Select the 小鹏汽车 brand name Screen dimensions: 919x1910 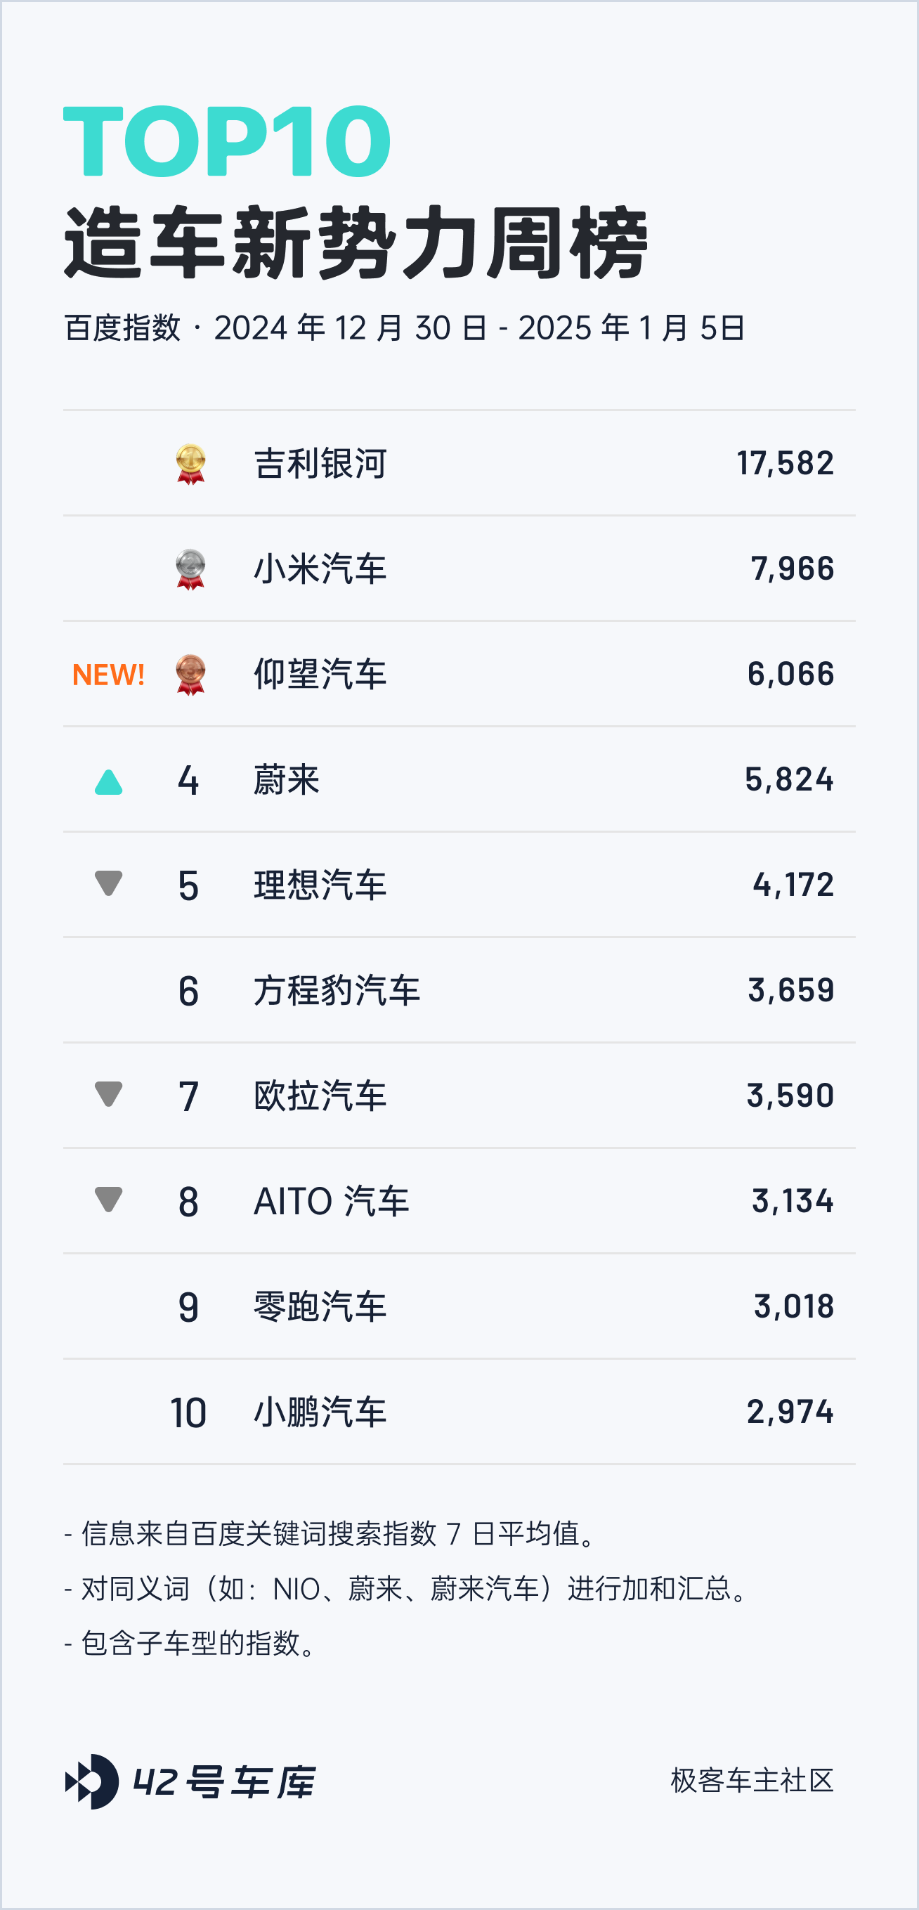pyautogui.click(x=320, y=1412)
